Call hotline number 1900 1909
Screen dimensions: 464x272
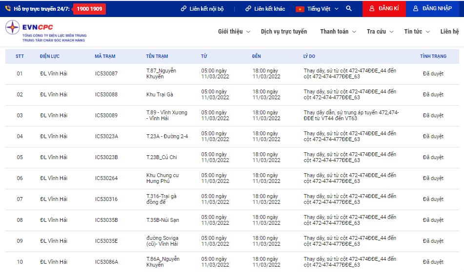89,9
